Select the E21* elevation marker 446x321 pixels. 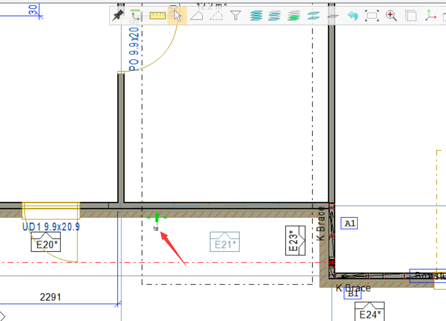[x=225, y=242]
